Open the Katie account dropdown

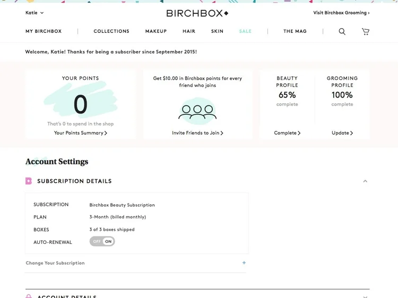[x=34, y=13]
